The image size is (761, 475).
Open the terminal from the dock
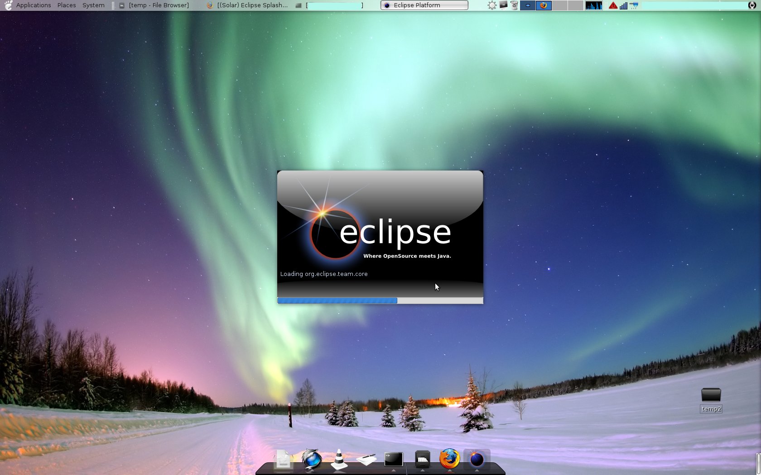tap(394, 459)
